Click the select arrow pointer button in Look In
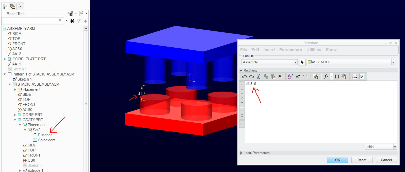This screenshot has width=405, height=172. [x=302, y=62]
